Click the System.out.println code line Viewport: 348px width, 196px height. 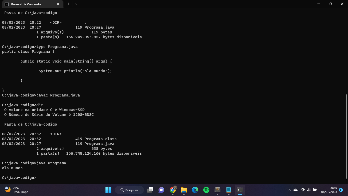[75, 71]
